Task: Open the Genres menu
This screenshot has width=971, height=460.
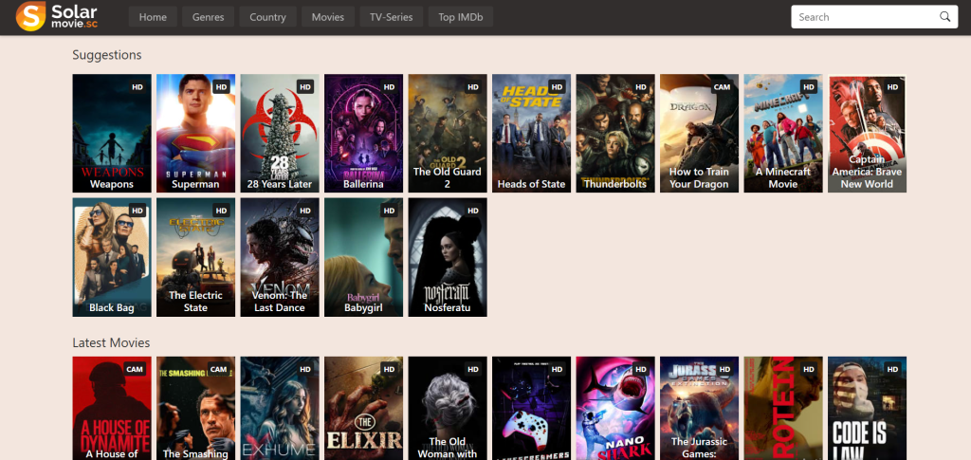Action: 208,17
